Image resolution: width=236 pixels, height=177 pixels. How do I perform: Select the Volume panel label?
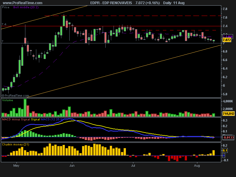click(7, 100)
